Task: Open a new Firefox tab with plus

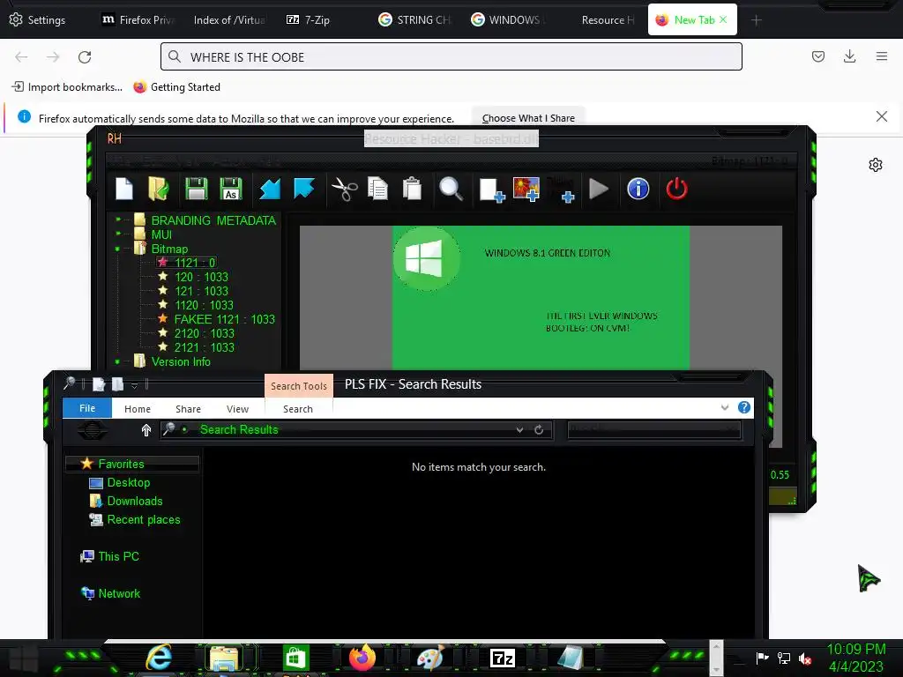Action: pyautogui.click(x=756, y=20)
